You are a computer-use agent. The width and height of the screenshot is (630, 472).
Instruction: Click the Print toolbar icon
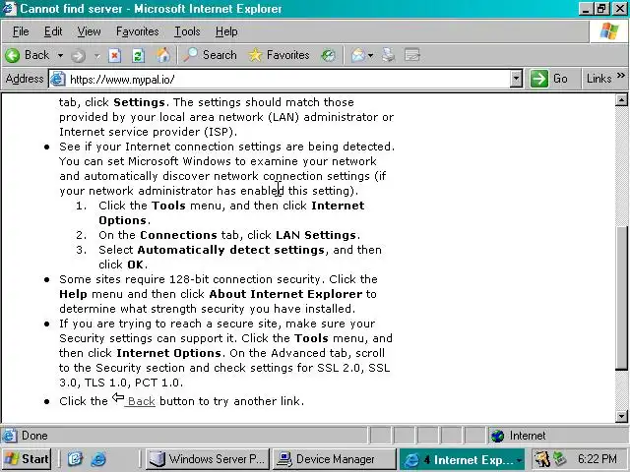pos(388,55)
